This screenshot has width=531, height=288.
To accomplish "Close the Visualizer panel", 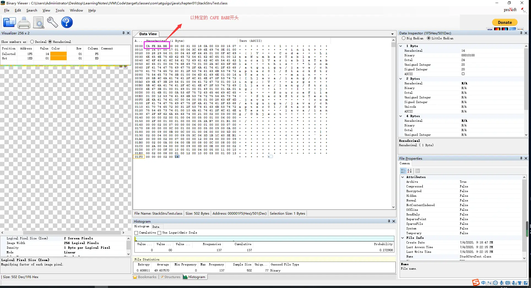I will point(128,33).
